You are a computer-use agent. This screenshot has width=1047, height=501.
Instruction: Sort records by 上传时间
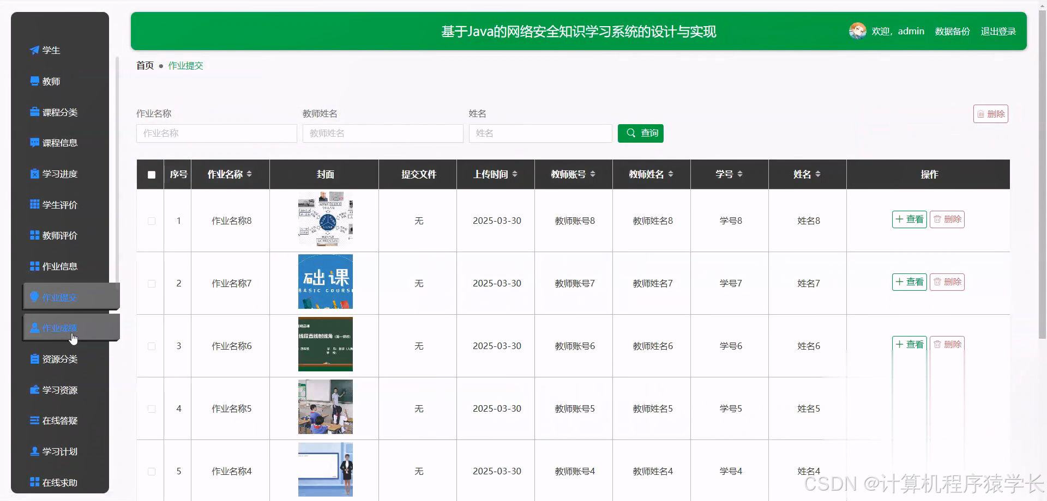click(515, 174)
